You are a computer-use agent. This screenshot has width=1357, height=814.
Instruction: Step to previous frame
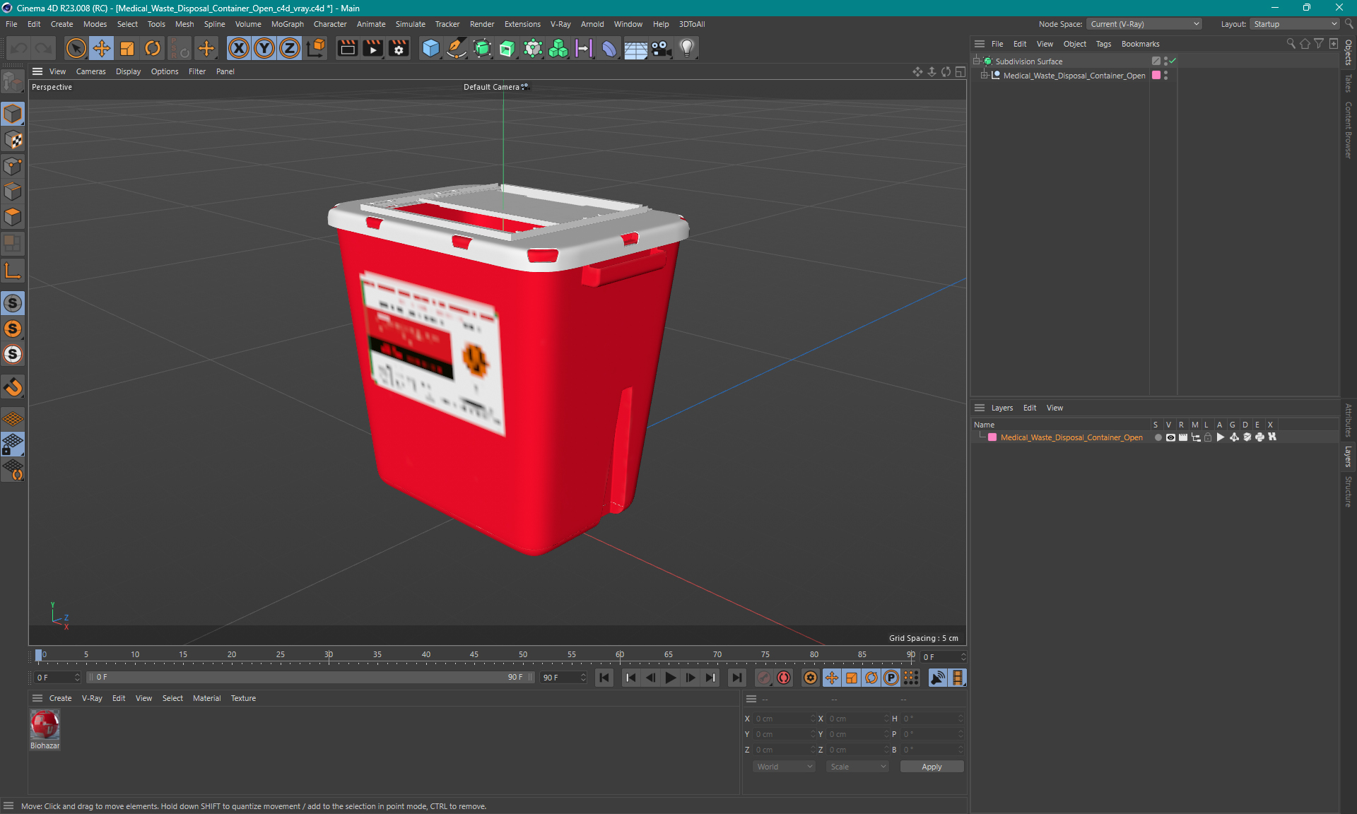point(650,678)
